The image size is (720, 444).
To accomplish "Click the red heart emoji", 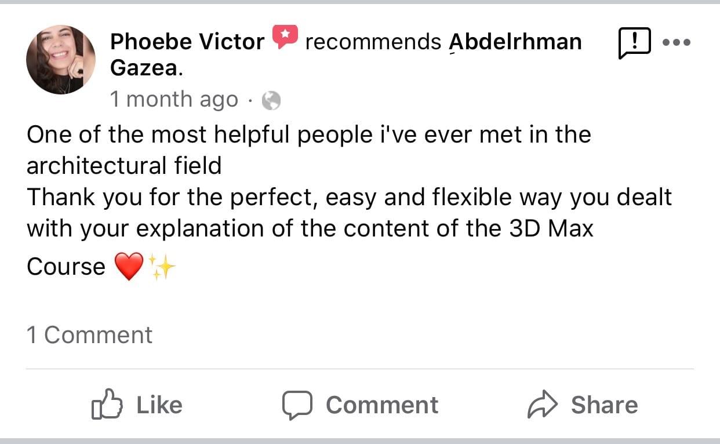I will click(129, 267).
